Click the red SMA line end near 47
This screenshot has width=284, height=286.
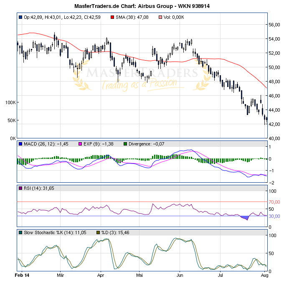click(266, 87)
